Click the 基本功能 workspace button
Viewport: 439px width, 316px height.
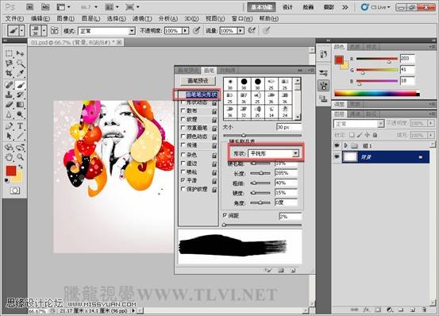261,7
